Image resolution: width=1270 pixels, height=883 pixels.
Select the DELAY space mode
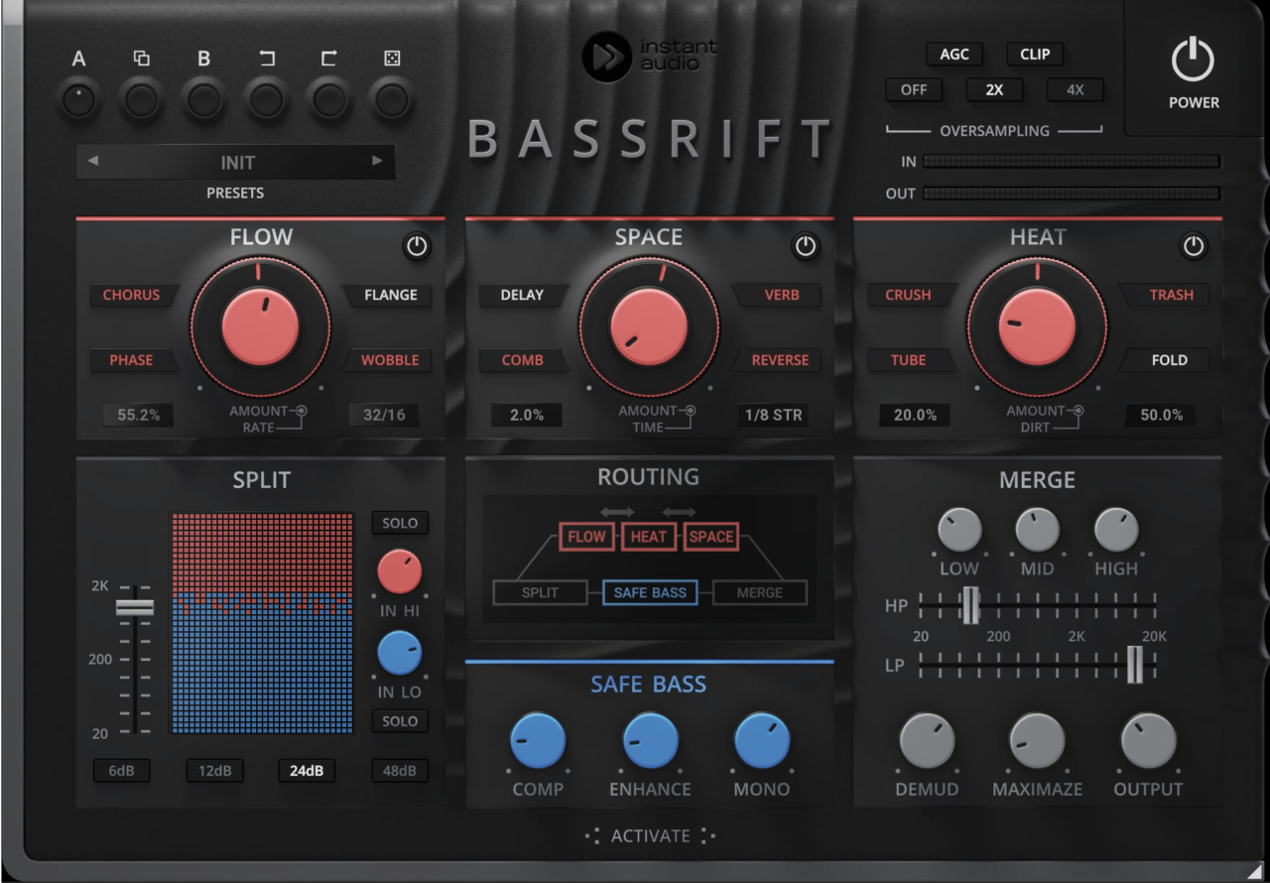click(x=522, y=295)
